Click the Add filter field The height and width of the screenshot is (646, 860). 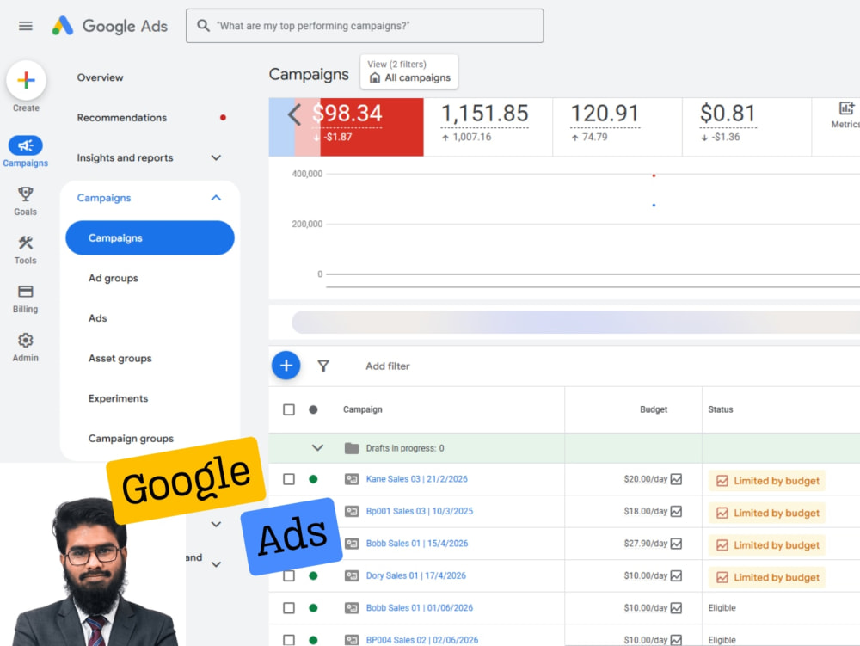click(x=387, y=366)
